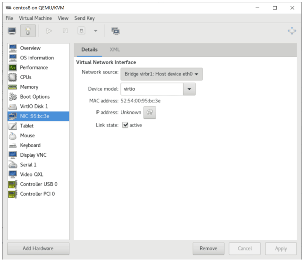This screenshot has height=260, width=304.
Task: Click the shut down toolbar icon
Action: tap(81, 31)
